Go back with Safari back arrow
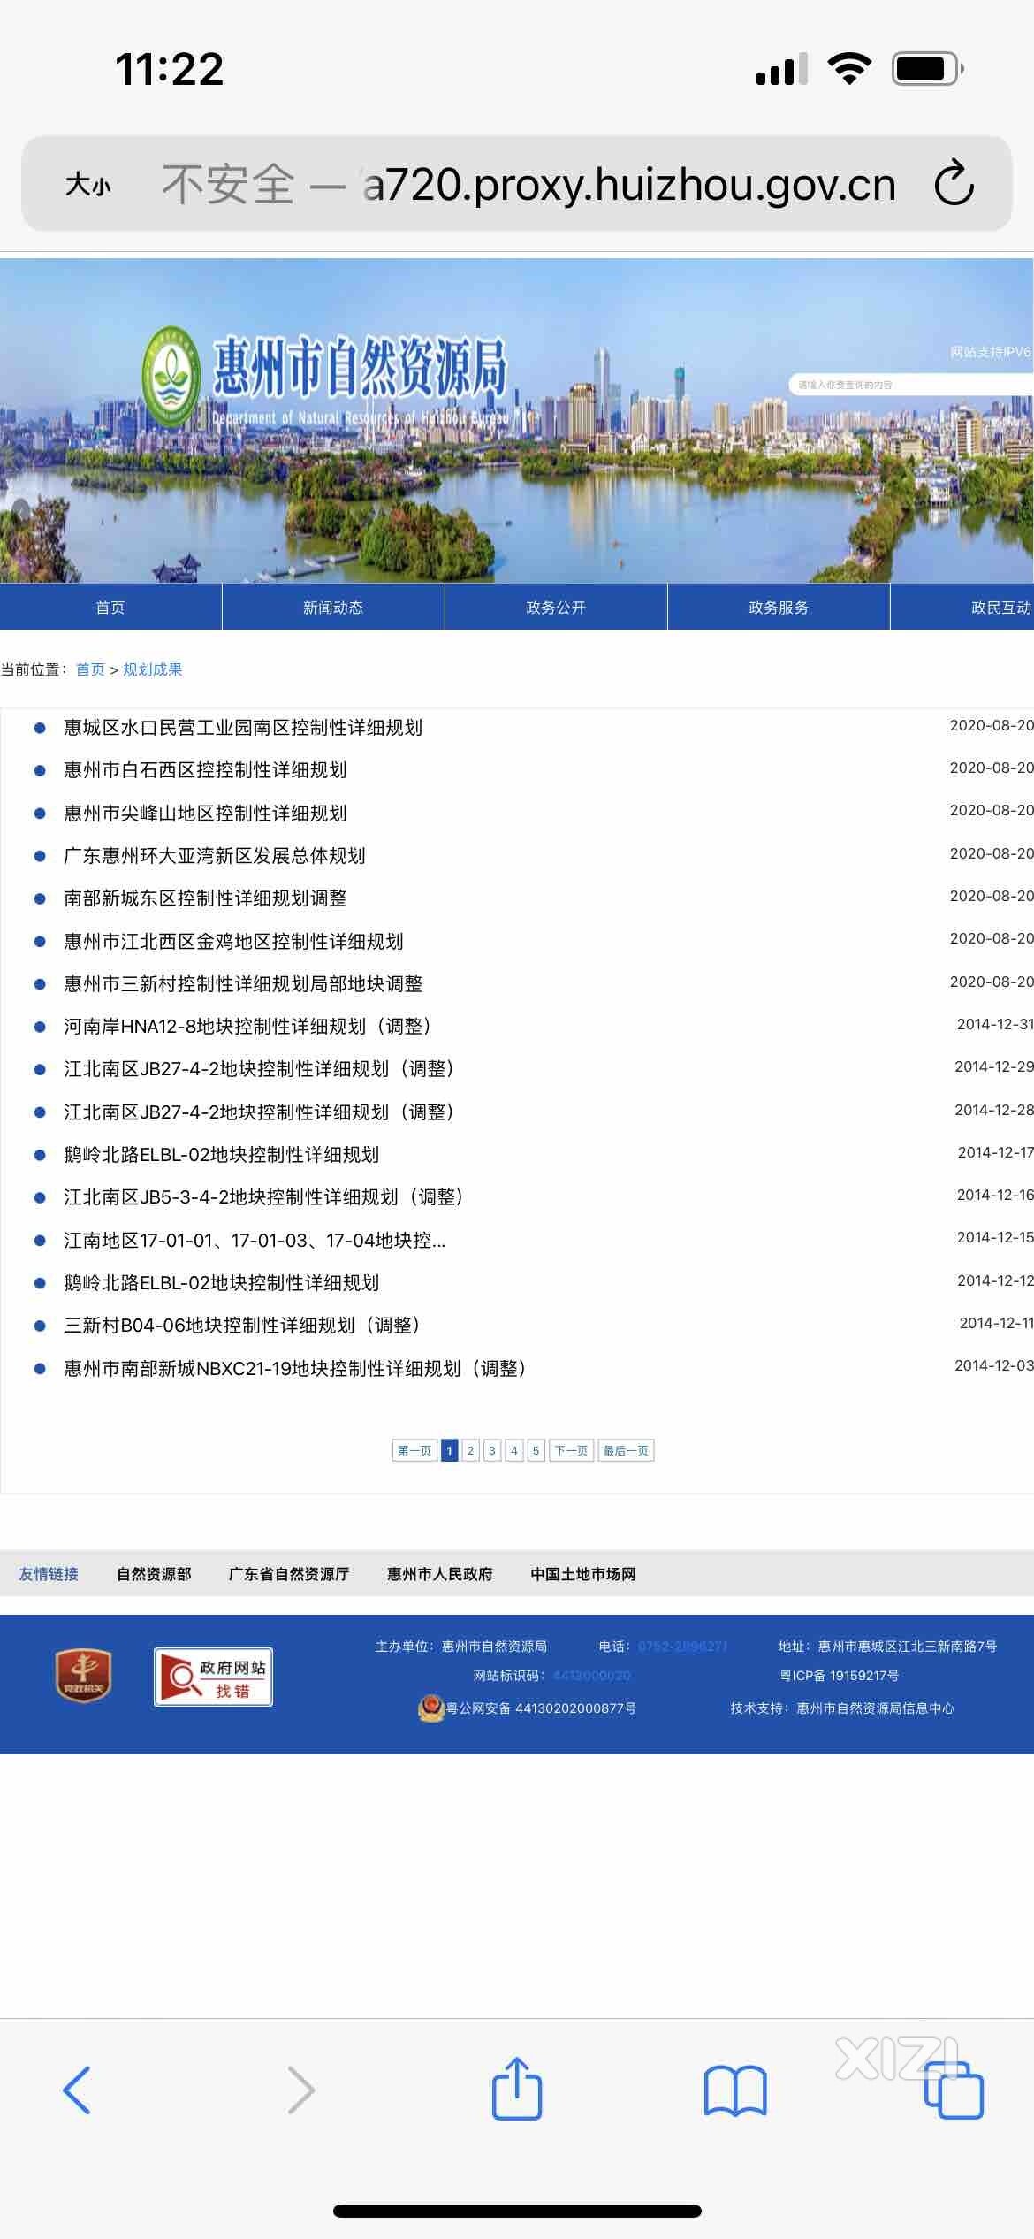Screen dimensions: 1034x2239 coord(77,2090)
